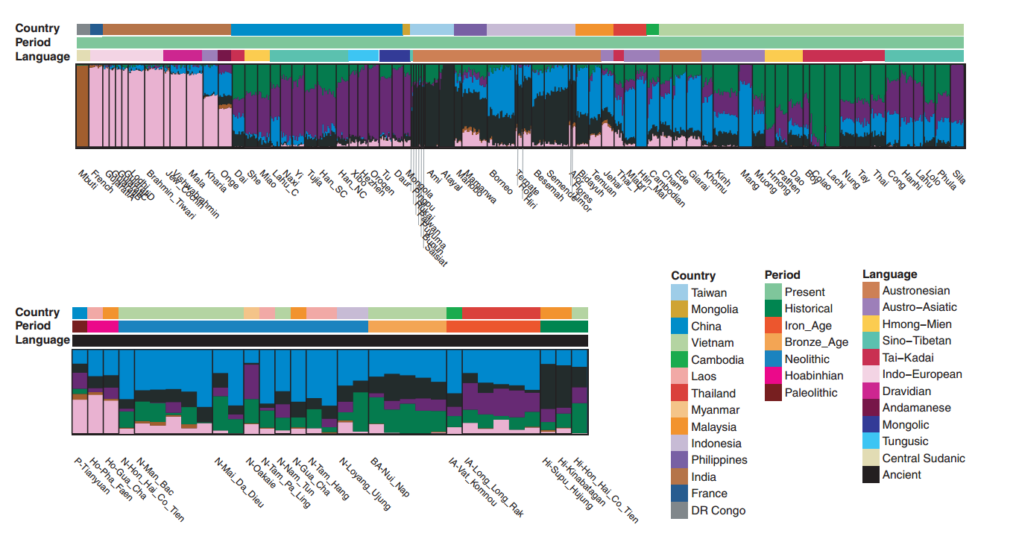The image size is (1016, 542).
Task: Click the Bronze_Age swatch in Period legend
Action: (773, 342)
